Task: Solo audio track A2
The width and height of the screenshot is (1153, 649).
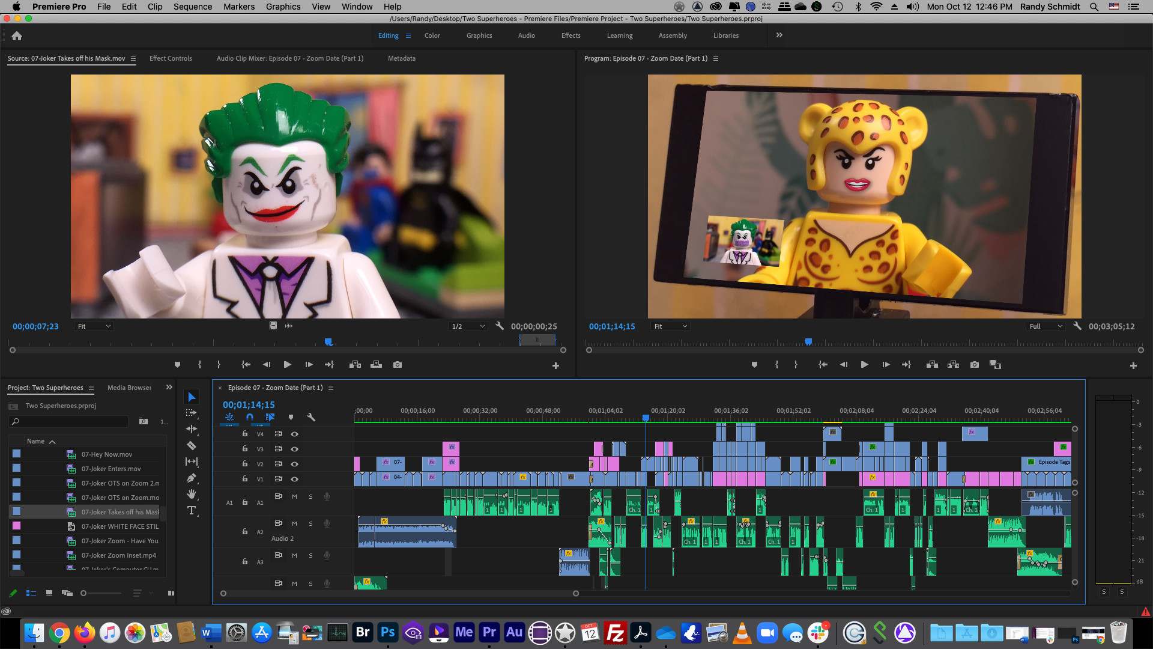Action: (x=310, y=523)
